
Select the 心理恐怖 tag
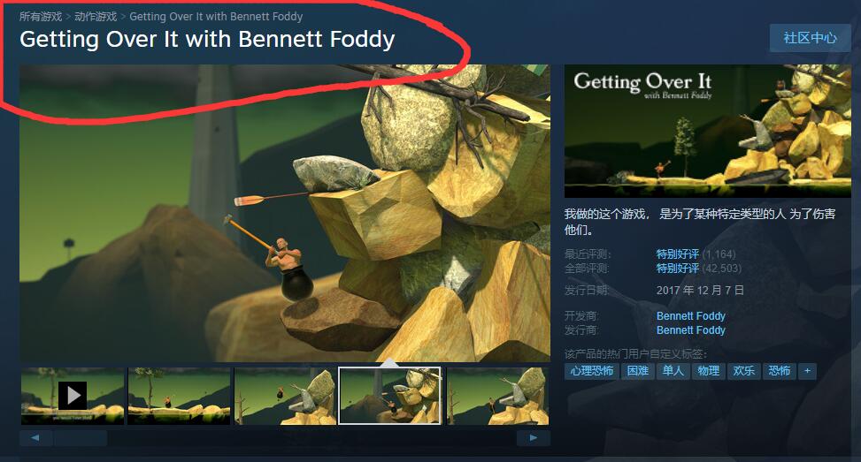click(x=591, y=371)
